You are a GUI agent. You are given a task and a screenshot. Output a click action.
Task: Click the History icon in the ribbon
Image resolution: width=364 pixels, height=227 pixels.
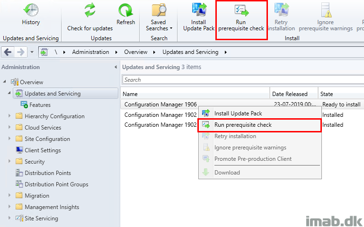coord(31,10)
